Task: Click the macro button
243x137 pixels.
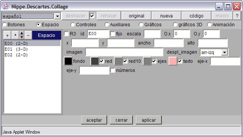Action: (x=222, y=16)
